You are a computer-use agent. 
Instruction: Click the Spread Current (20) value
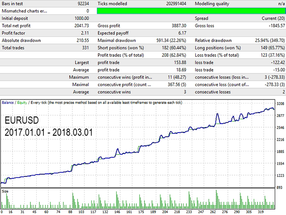point(273,18)
